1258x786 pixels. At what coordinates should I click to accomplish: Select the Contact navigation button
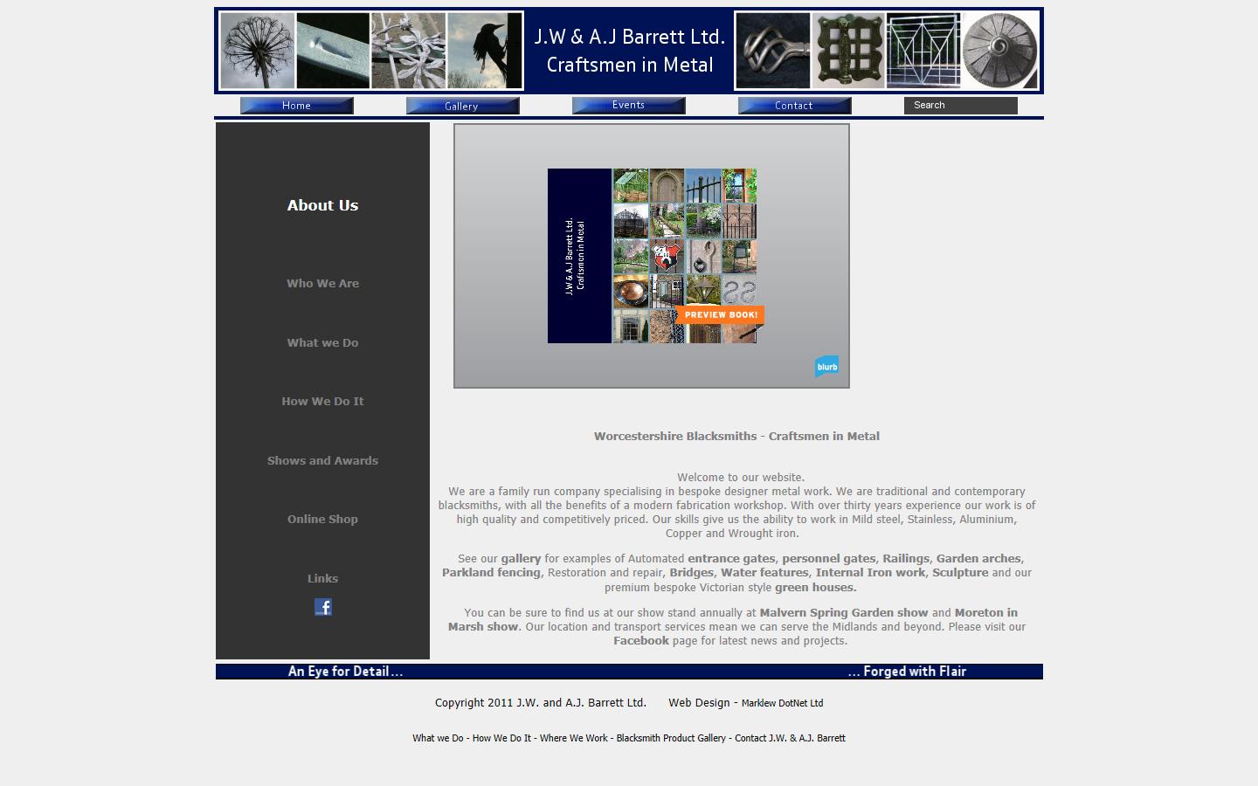pyautogui.click(x=794, y=105)
